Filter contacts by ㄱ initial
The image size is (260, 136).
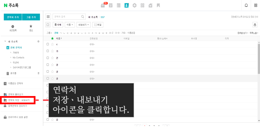[61, 33]
